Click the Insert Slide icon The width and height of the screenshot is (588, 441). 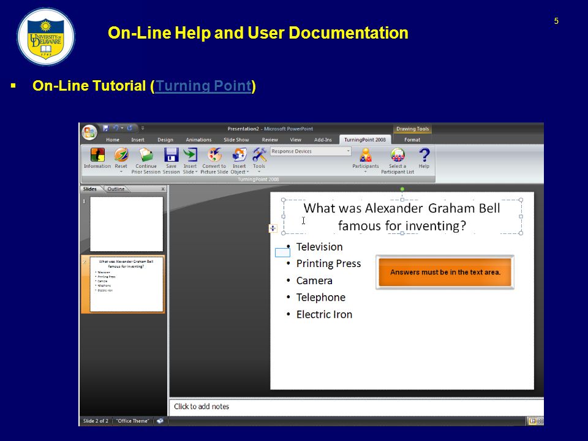click(x=190, y=155)
